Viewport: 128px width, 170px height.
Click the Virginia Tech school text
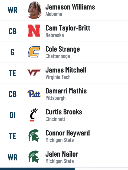(58, 77)
